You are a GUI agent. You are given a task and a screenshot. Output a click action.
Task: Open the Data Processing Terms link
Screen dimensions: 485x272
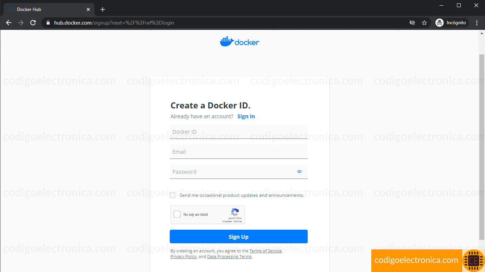(229, 257)
